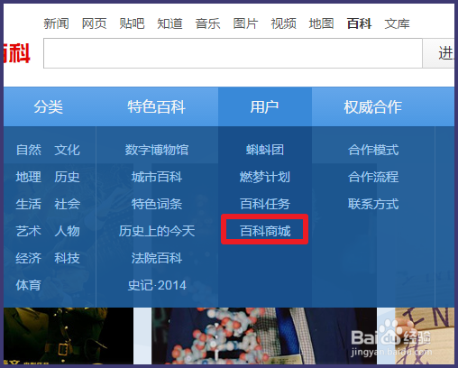Open 合作流程 under 权威合作
The height and width of the screenshot is (368, 458).
tap(373, 177)
